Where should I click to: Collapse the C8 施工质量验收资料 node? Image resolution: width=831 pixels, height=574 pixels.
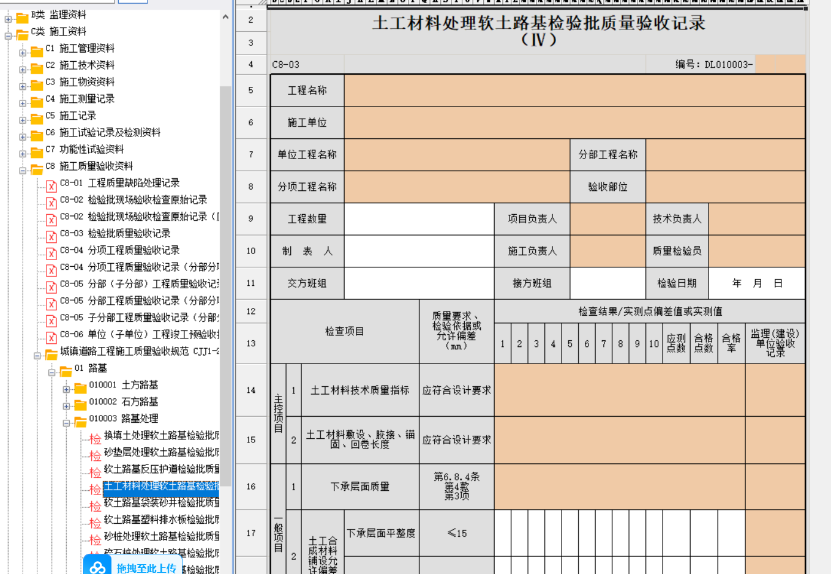[x=23, y=171]
